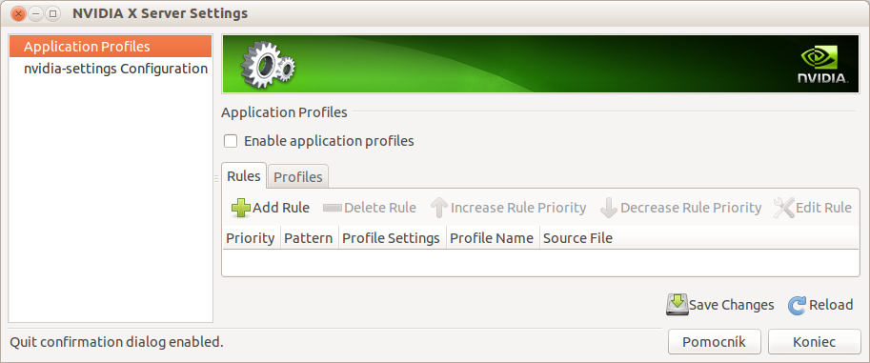Click the Source File column header

click(699, 238)
